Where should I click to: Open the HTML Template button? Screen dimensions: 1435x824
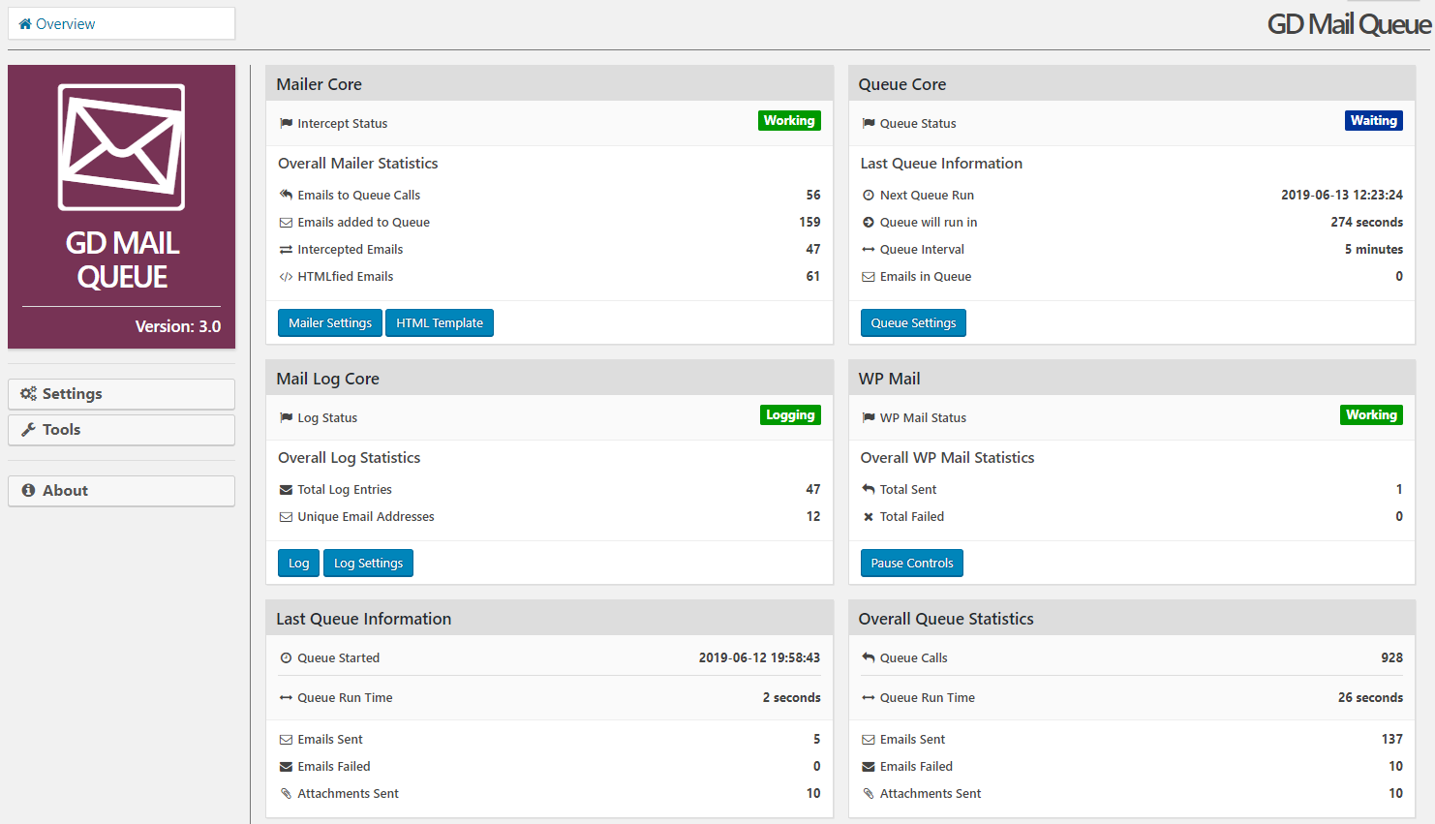[x=440, y=323]
